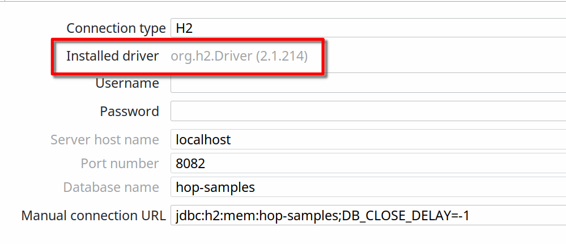Click the Server host name label
Screen dimensions: 566x244
pyautogui.click(x=105, y=139)
